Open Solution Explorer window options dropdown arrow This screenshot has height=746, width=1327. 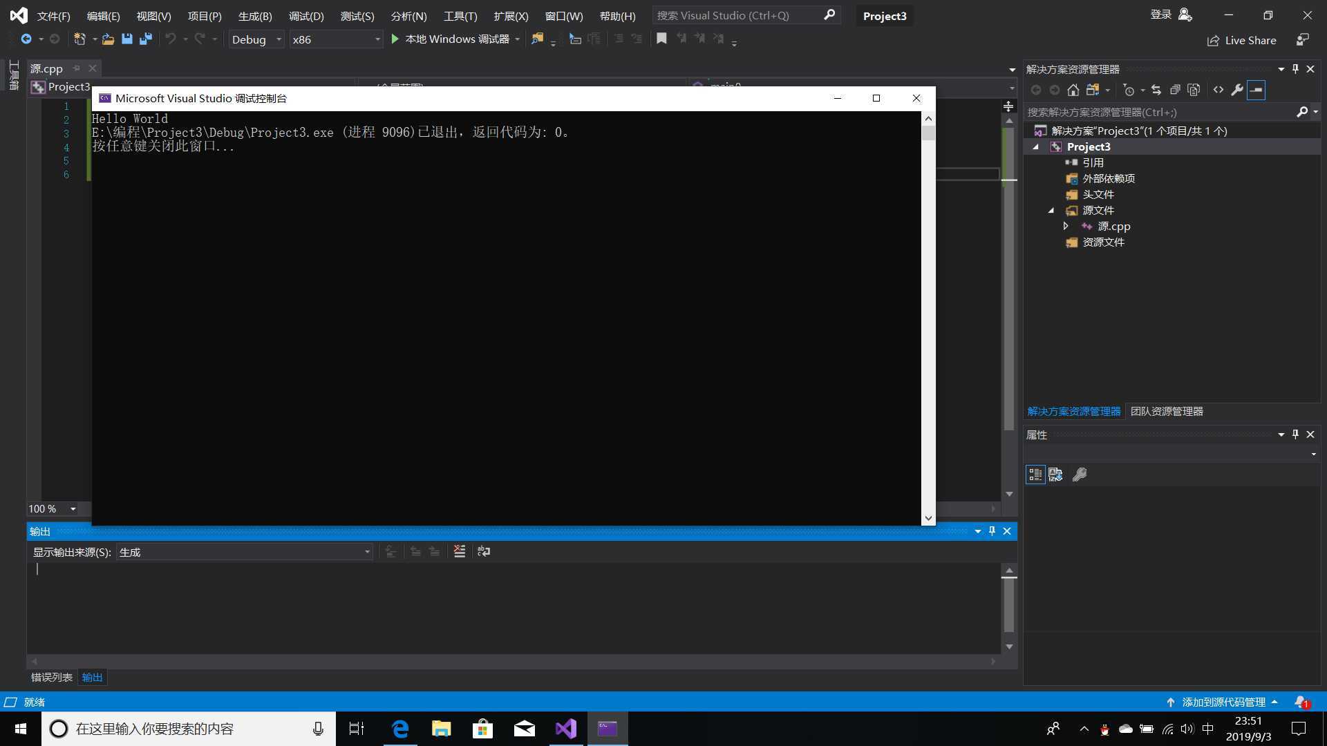(1281, 69)
